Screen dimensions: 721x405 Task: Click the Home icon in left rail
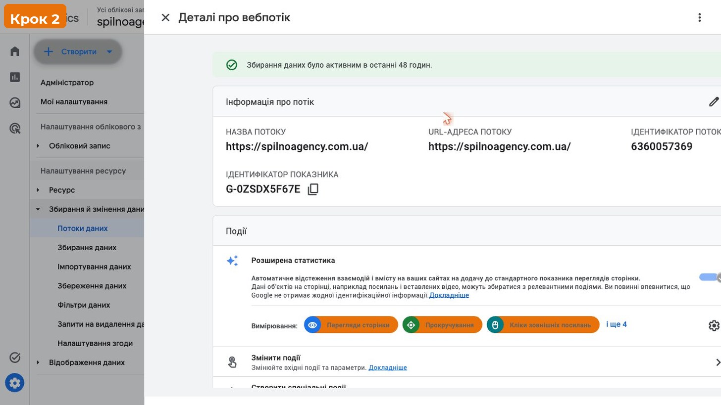[x=15, y=51]
